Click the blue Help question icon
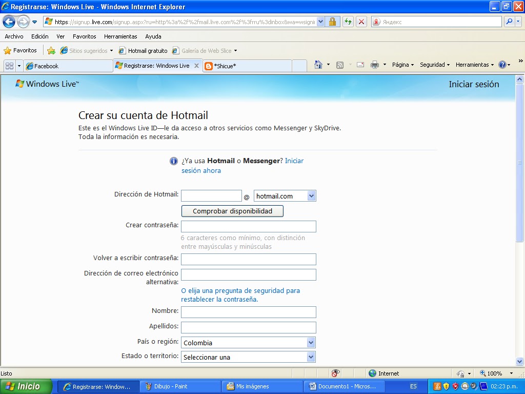525x394 pixels. (x=502, y=65)
